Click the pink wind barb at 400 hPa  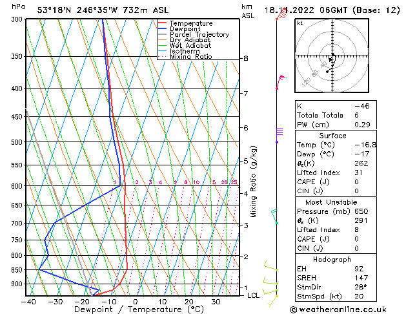[x=281, y=82]
